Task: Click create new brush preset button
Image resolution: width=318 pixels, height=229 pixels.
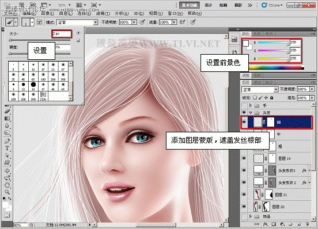Action: 78,40
